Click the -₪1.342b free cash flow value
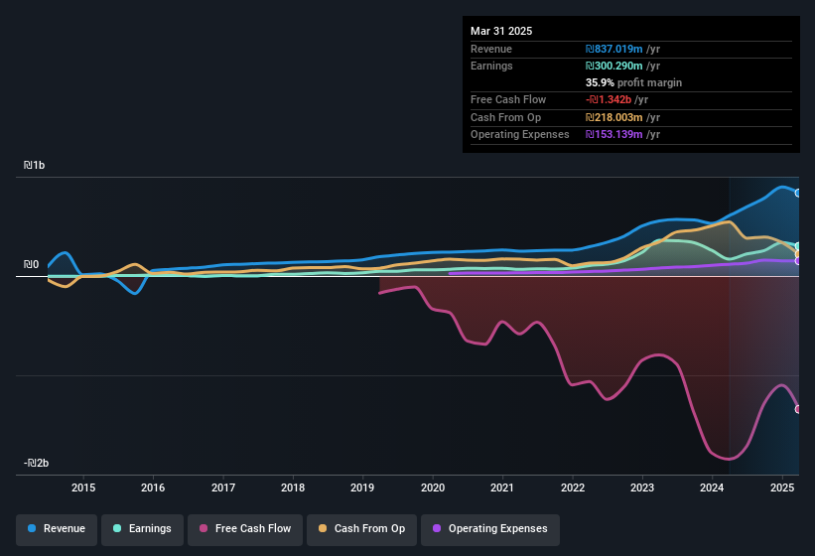The width and height of the screenshot is (815, 556). point(609,99)
